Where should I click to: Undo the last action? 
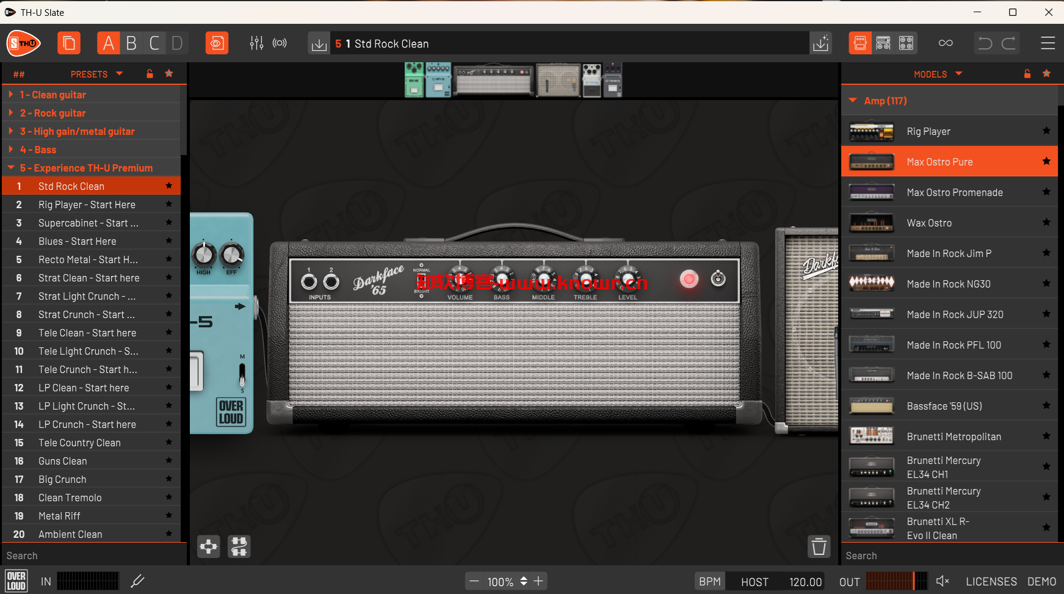click(985, 43)
